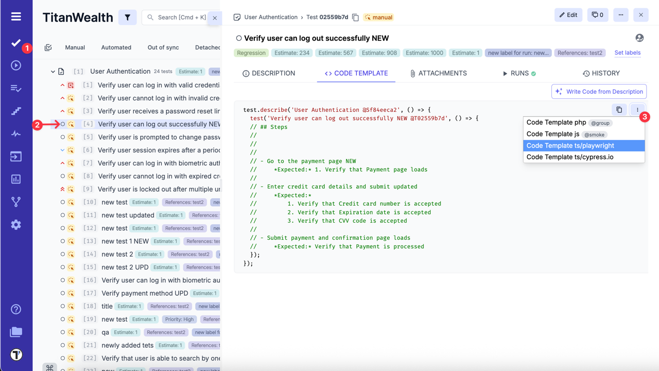Click priority arrow of test [2]

click(63, 98)
